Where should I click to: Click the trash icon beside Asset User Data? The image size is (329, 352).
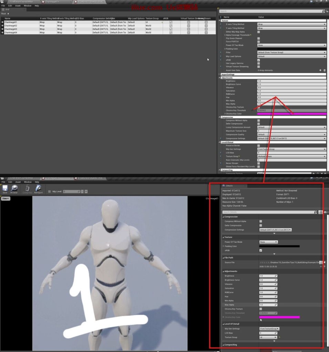pyautogui.click(x=325, y=70)
